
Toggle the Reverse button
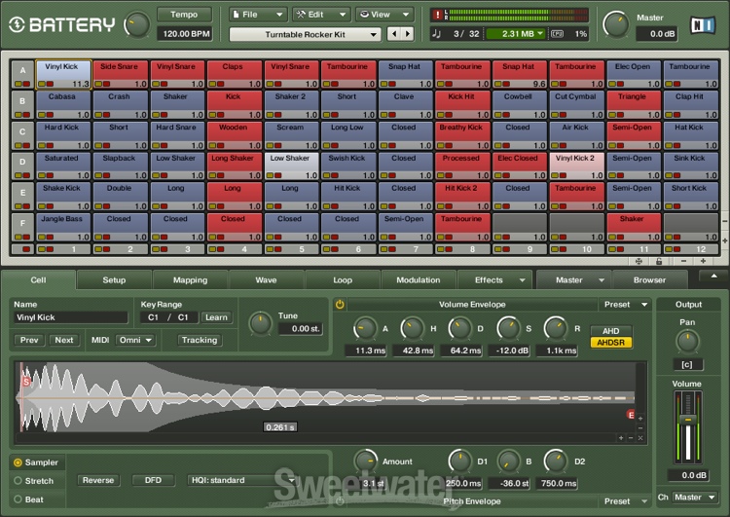click(x=98, y=480)
